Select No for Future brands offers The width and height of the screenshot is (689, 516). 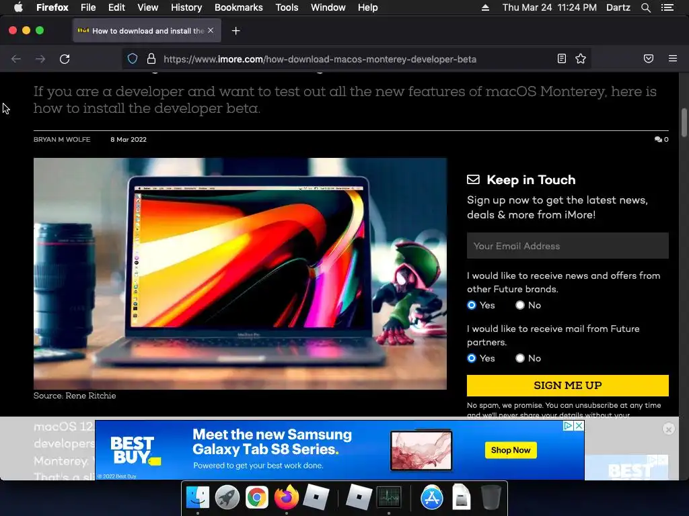pyautogui.click(x=520, y=305)
